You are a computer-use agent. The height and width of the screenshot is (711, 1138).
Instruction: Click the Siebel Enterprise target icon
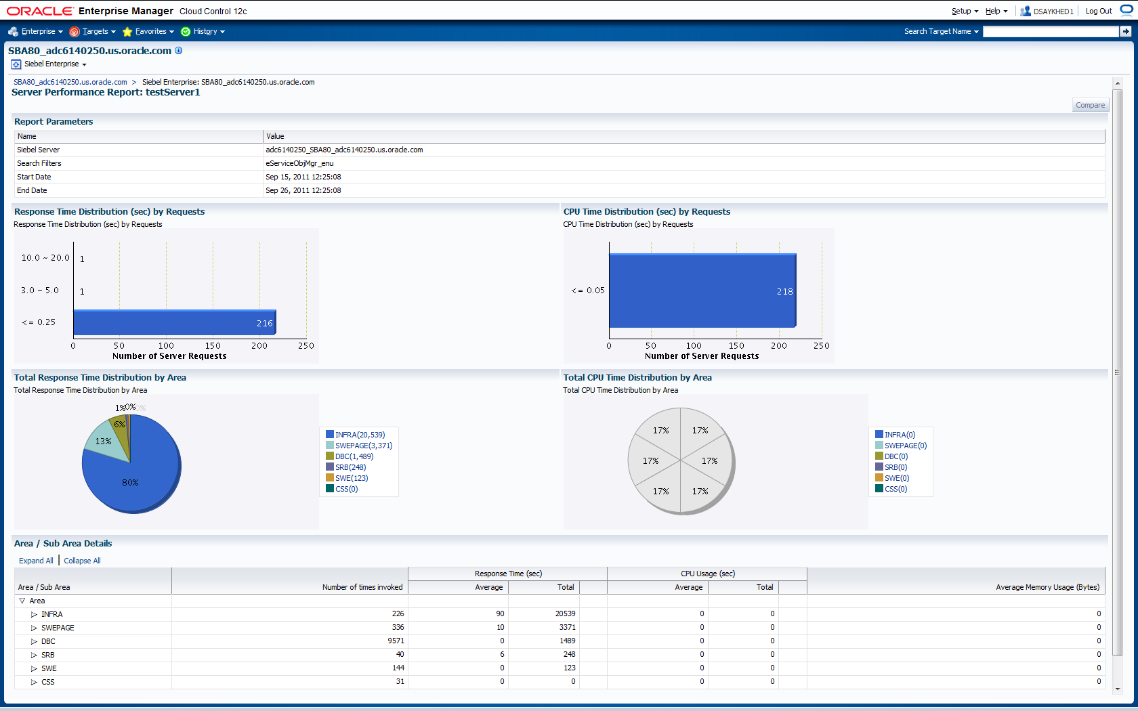(x=16, y=64)
